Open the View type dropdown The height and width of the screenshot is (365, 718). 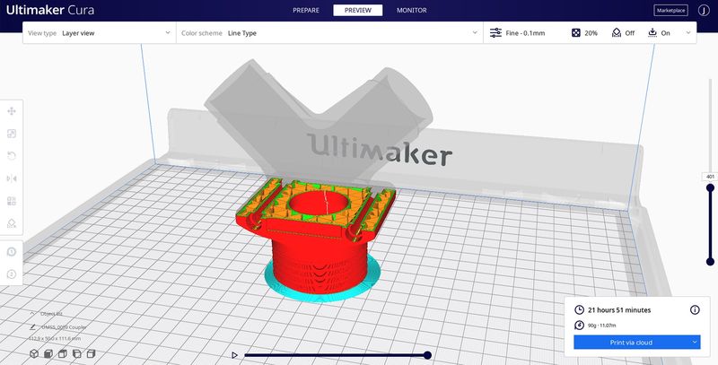point(99,33)
